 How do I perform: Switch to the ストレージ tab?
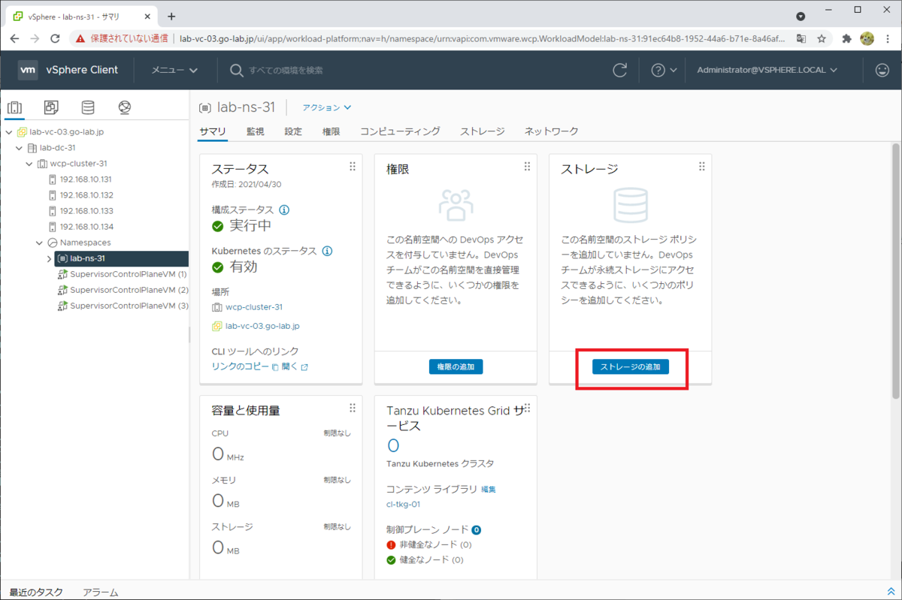point(483,131)
